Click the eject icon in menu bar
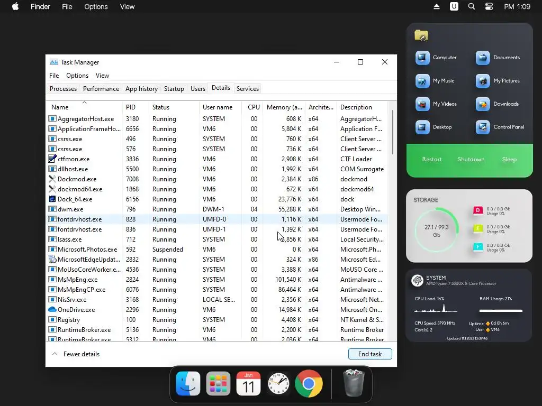This screenshot has height=406, width=542. click(x=437, y=6)
